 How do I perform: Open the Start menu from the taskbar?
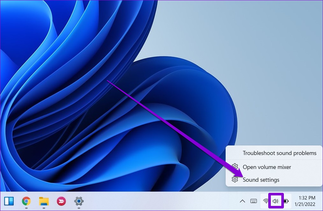click(9, 201)
